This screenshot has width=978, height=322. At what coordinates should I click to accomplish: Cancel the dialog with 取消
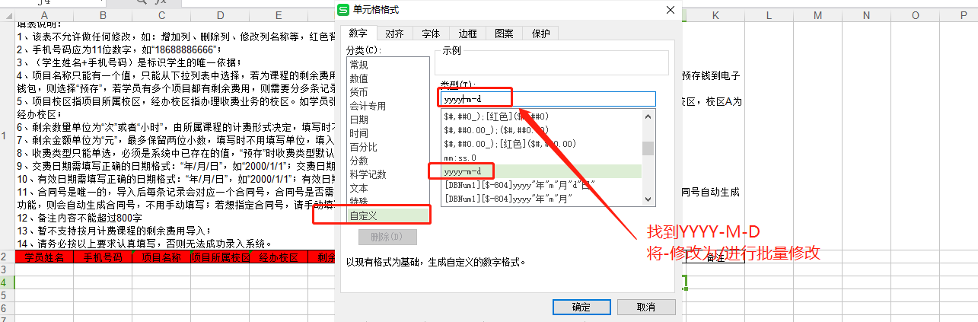(x=646, y=307)
